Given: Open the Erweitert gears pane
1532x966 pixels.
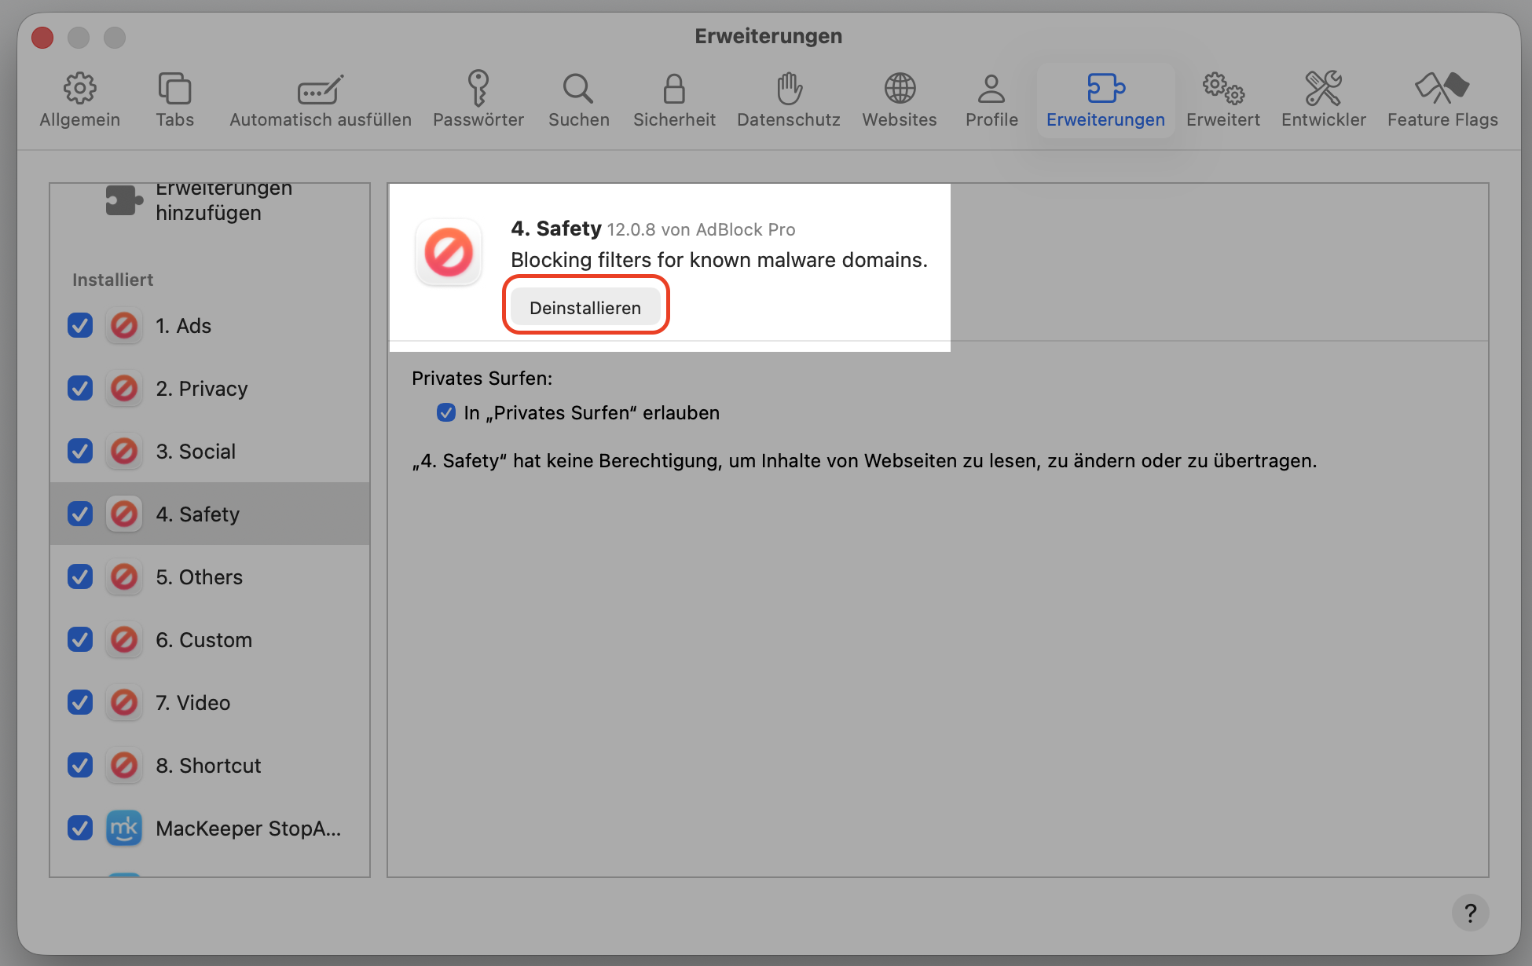Looking at the screenshot, I should pos(1223,100).
